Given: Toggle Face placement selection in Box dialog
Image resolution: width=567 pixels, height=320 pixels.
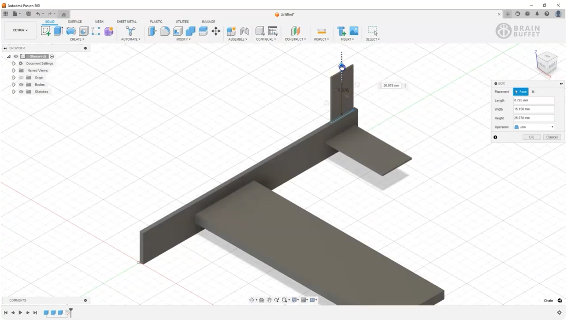Looking at the screenshot, I should 521,92.
